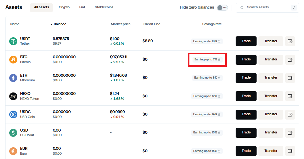
Task: Sort by Balance column arrow
Action: tap(51, 24)
